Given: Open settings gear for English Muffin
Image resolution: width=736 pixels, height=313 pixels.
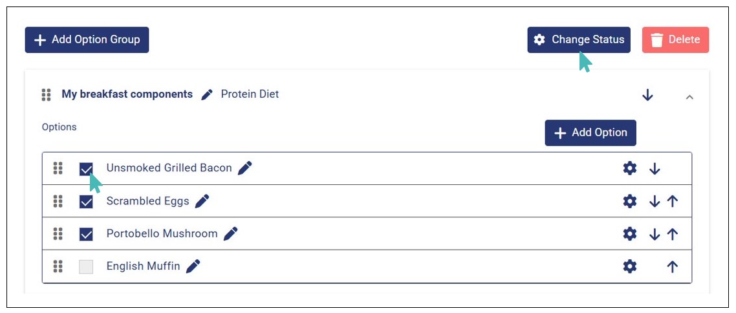Looking at the screenshot, I should coord(629,266).
